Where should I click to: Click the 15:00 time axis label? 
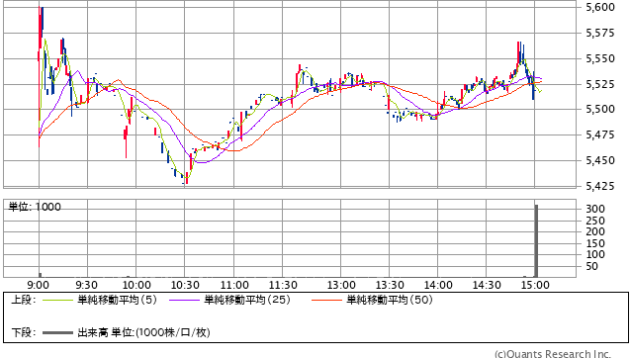pos(535,285)
